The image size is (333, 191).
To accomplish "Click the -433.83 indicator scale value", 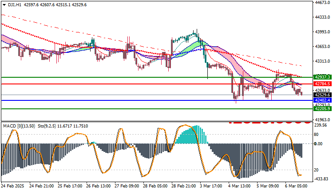I will pyautogui.click(x=321, y=179).
